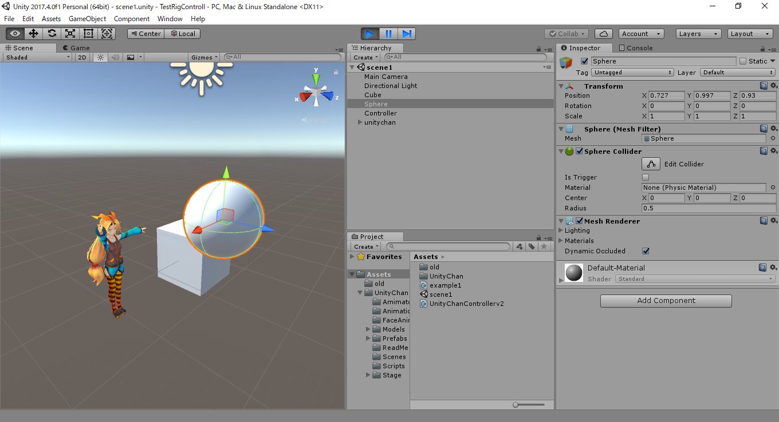Expand the unitychan hierarchy item

tap(360, 122)
